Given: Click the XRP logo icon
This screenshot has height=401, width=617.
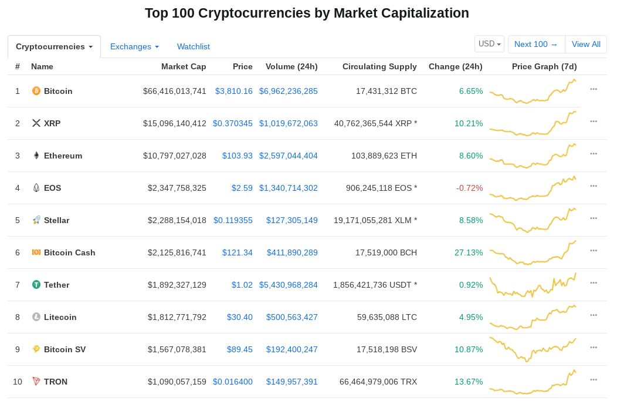Looking at the screenshot, I should click(x=36, y=123).
